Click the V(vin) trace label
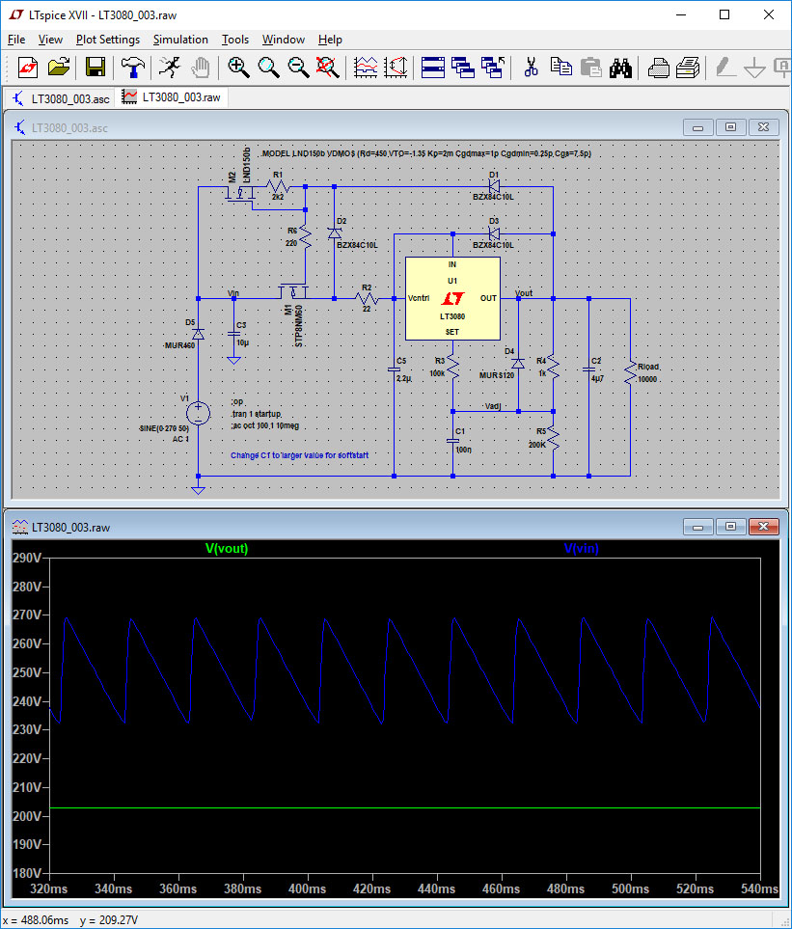Image resolution: width=792 pixels, height=929 pixels. (581, 549)
